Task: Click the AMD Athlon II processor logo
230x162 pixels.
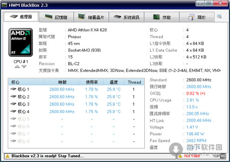Action: [21, 42]
